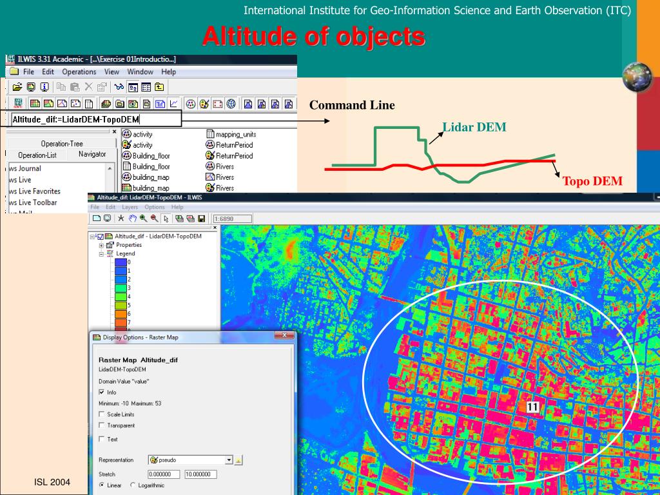660x495 pixels.
Task: Click the full screen monitor icon in map toolbar
Action: 108,218
